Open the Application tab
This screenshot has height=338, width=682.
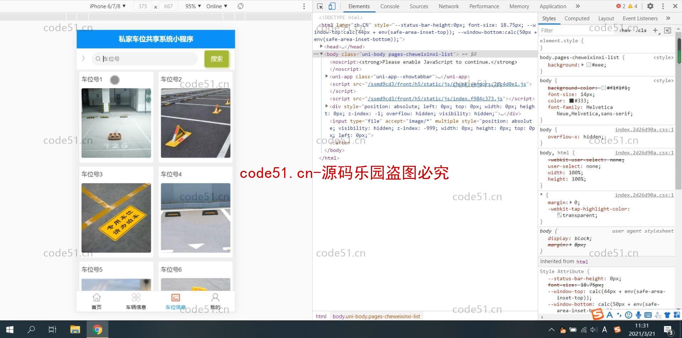pyautogui.click(x=553, y=6)
